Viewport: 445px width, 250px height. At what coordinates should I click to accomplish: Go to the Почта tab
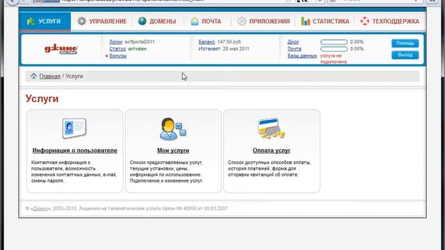pos(206,22)
